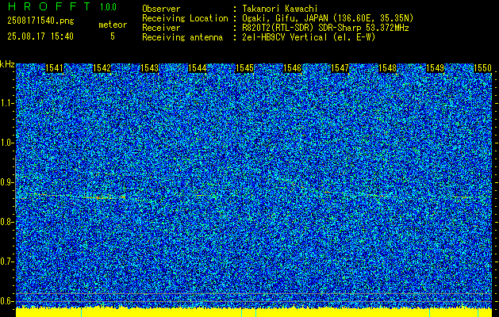Image resolution: width=499 pixels, height=317 pixels.
Task: Click the 1542 time marker
Action: 102,68
